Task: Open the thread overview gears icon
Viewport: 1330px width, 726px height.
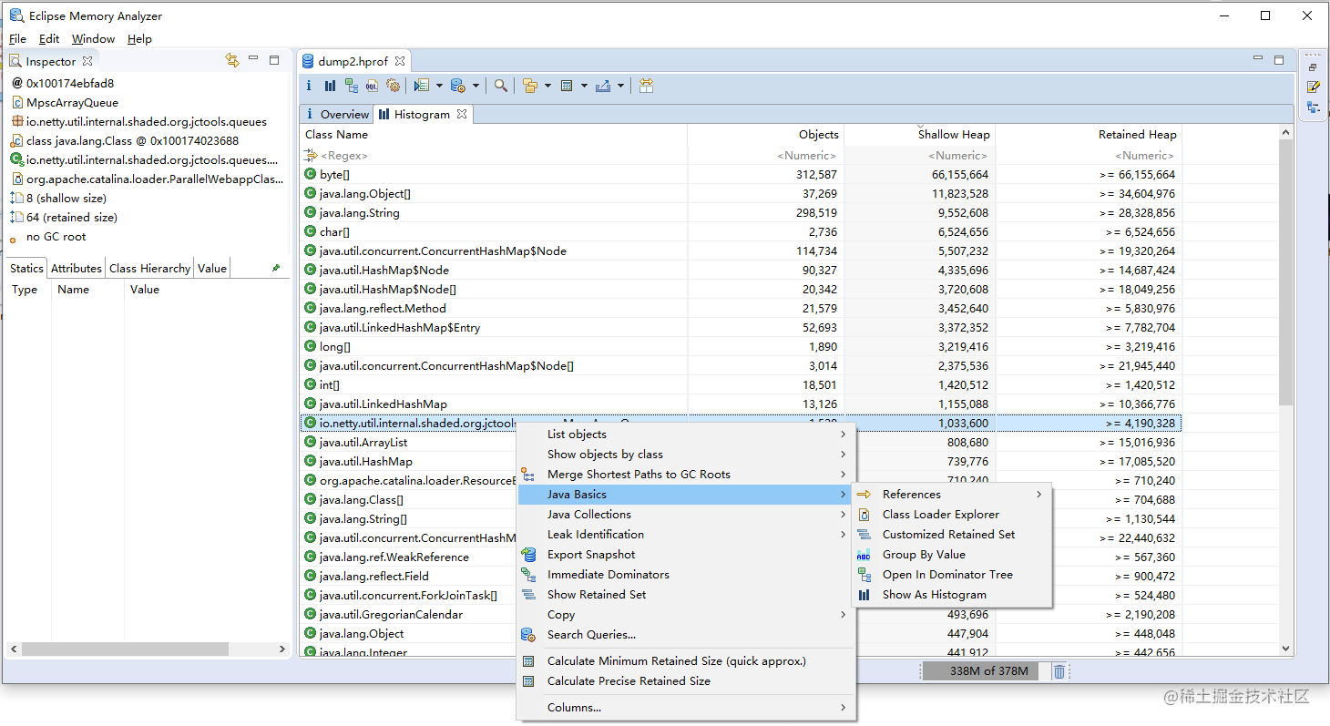Action: point(393,86)
